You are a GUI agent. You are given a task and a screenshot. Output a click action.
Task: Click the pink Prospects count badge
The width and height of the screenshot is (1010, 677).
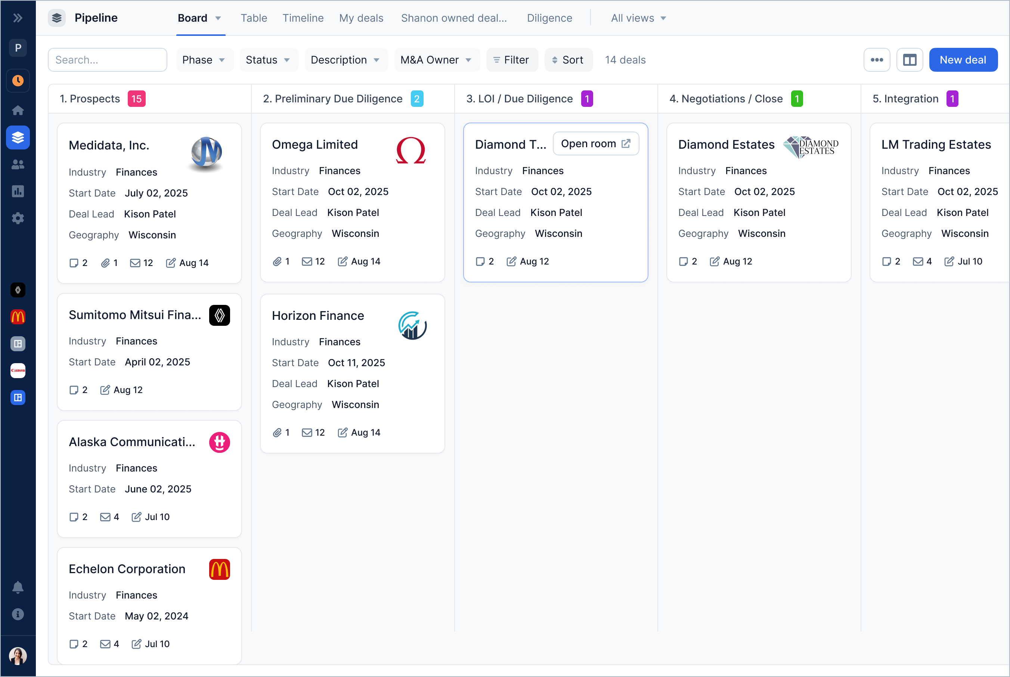(x=136, y=99)
